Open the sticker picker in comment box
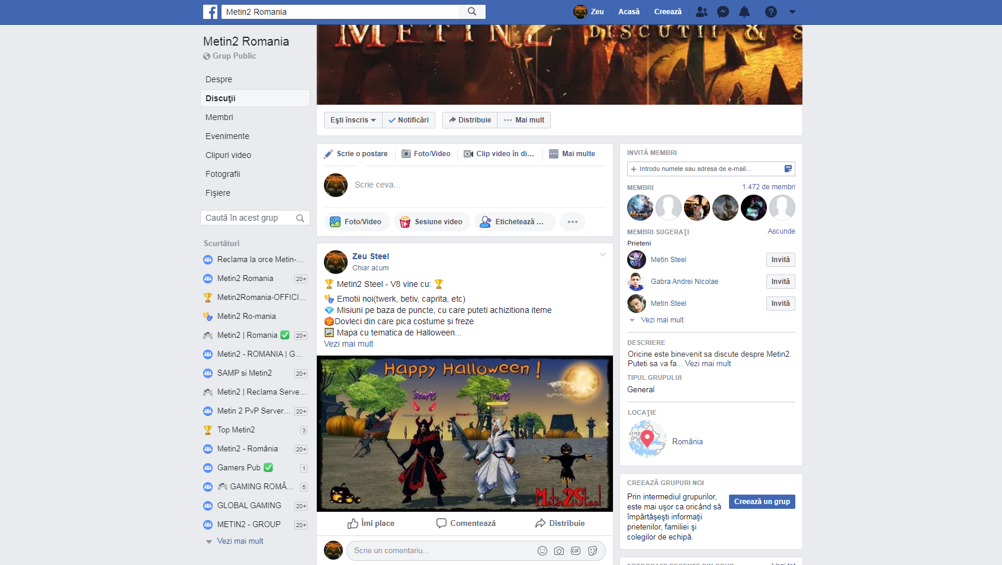 tap(592, 551)
